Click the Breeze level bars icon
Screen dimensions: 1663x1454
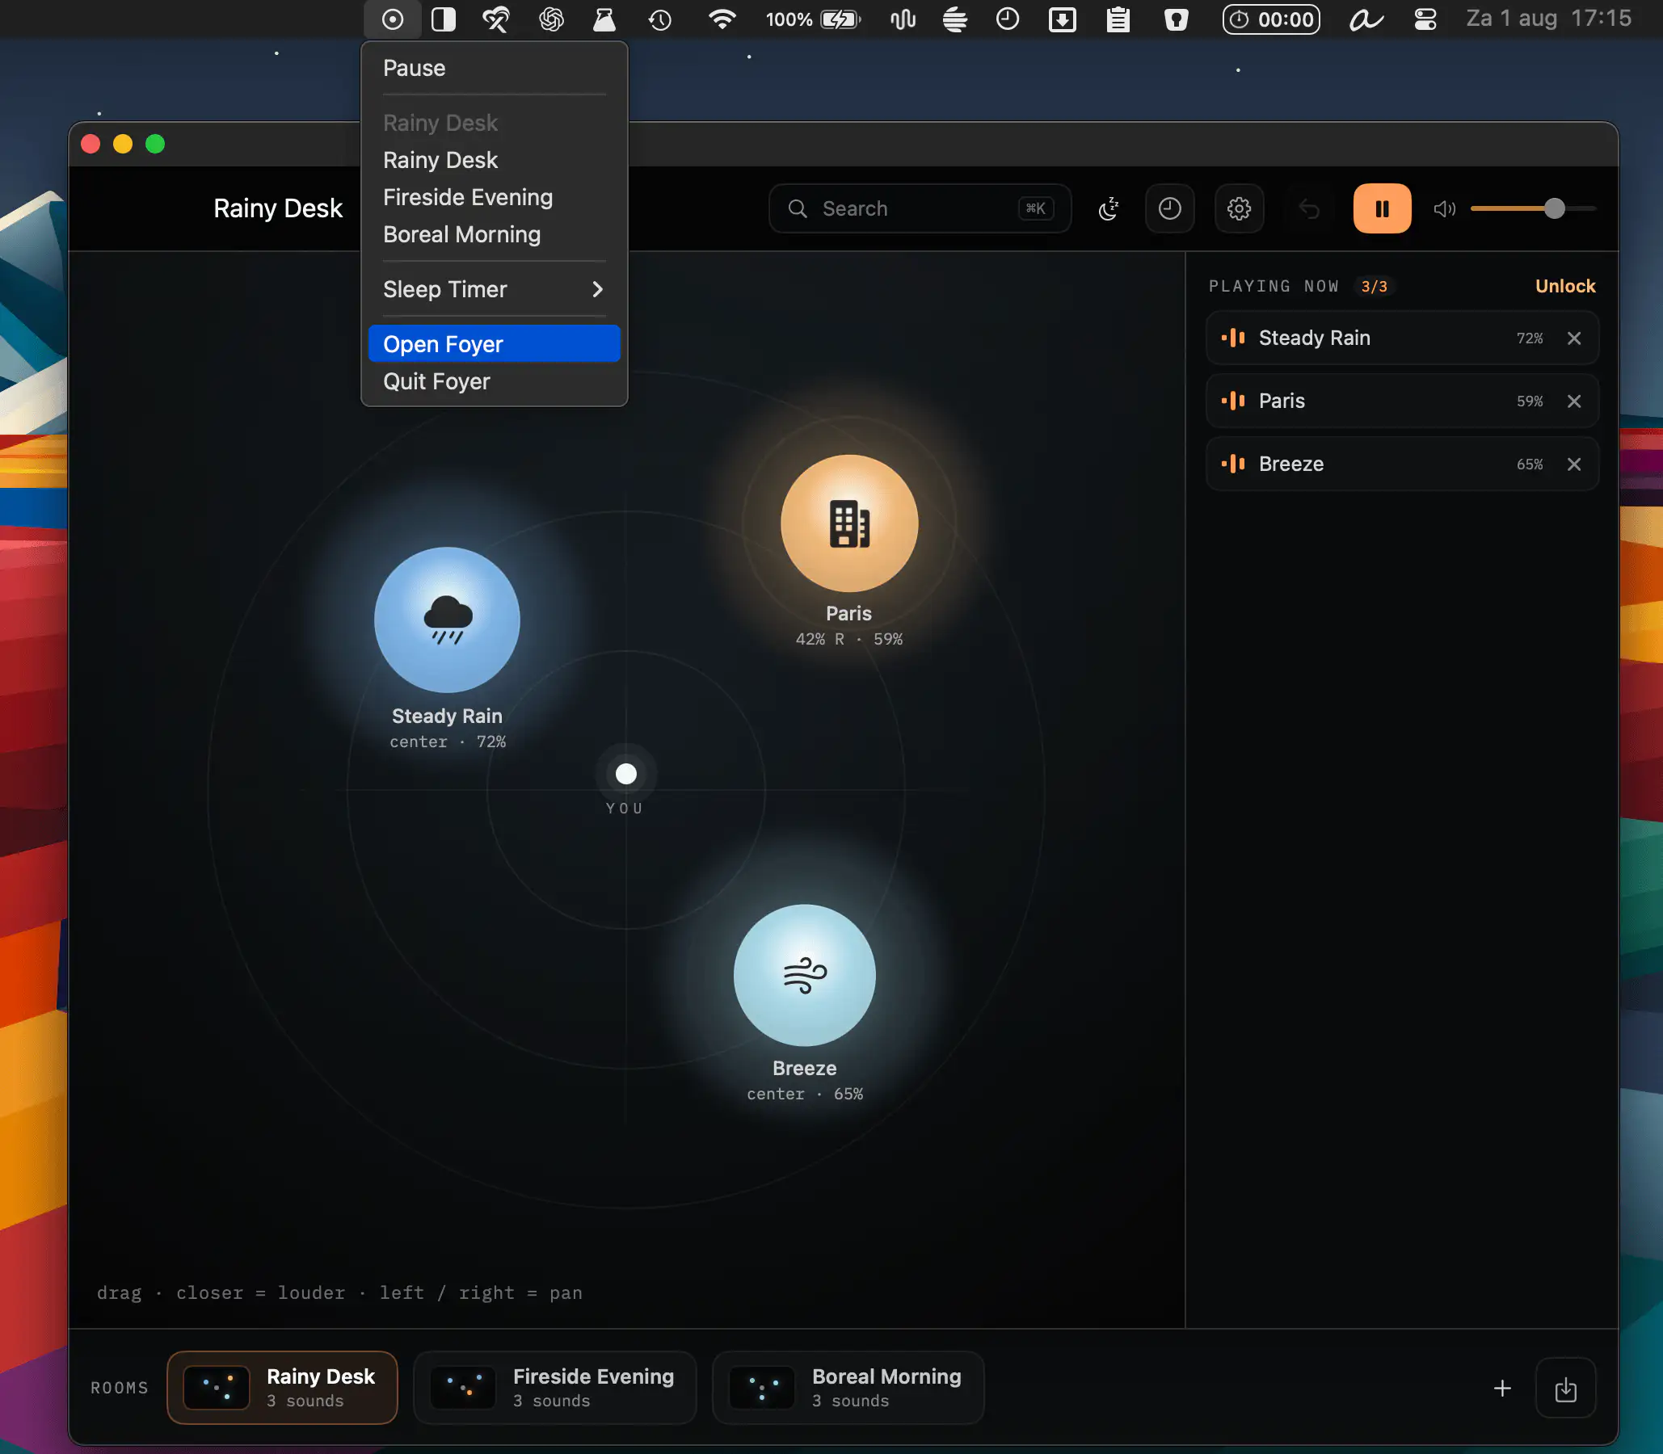1233,464
